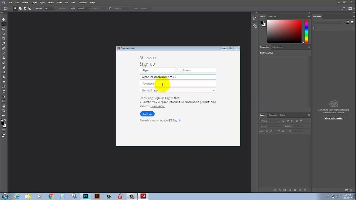Select the Blur tool
The width and height of the screenshot is (356, 200).
pos(4,77)
